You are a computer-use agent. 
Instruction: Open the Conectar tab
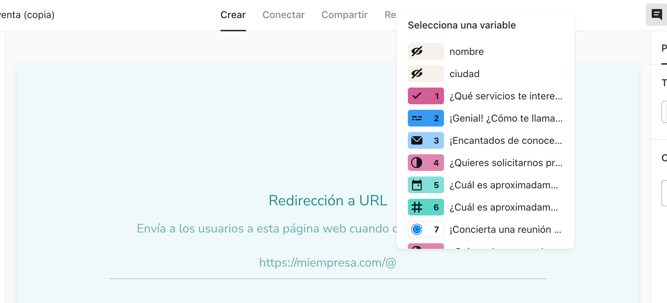(283, 15)
